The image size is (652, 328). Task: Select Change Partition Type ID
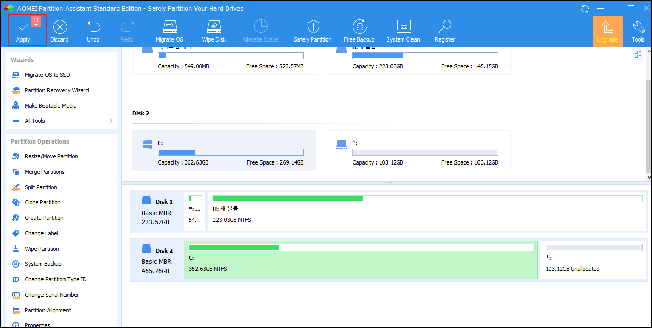pyautogui.click(x=49, y=279)
